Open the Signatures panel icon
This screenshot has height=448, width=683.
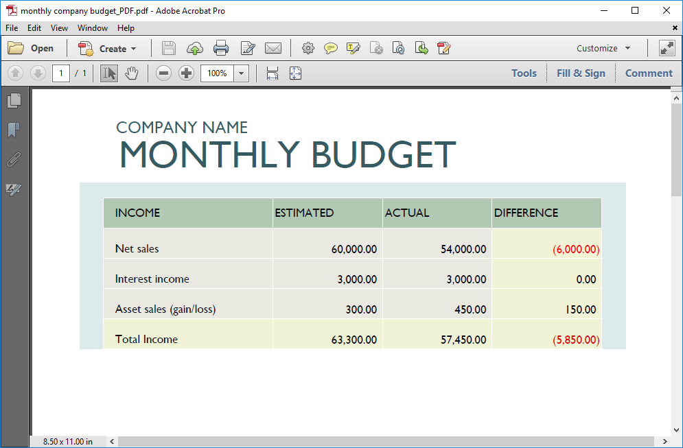coord(14,189)
